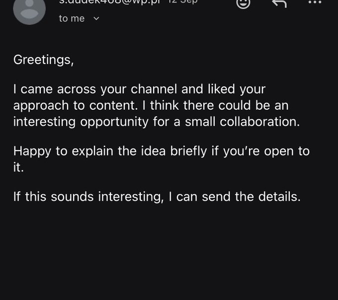Select the sender's wp.pl email address
The image size is (338, 300).
pos(109,2)
